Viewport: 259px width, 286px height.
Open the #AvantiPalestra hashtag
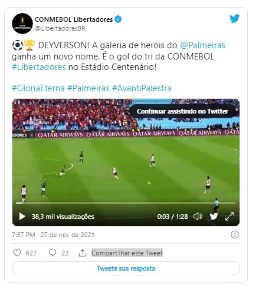coord(142,88)
